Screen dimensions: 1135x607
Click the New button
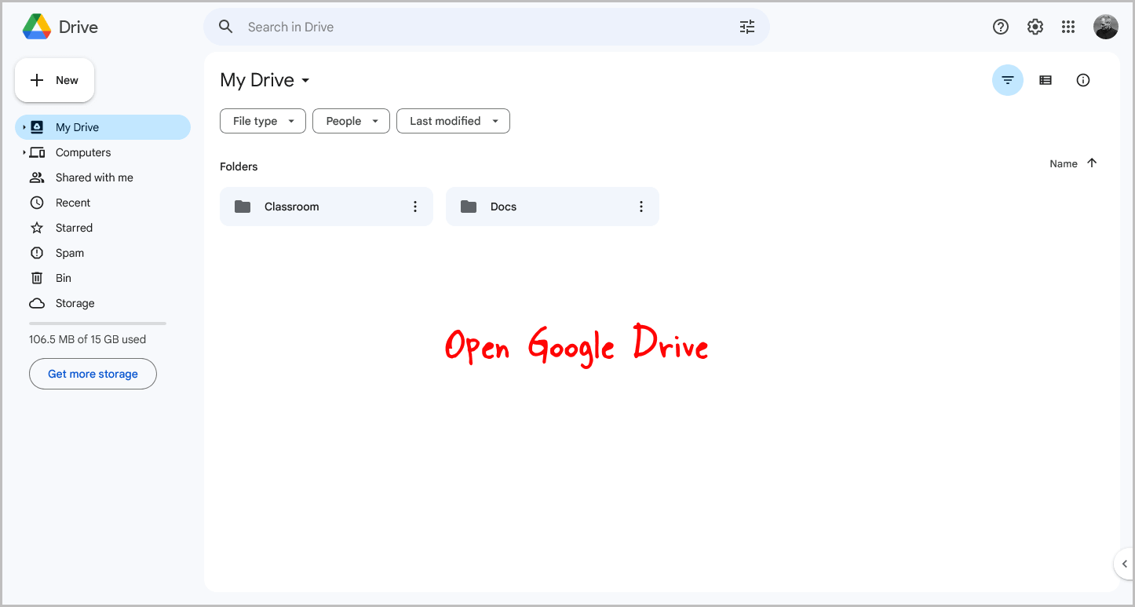(55, 80)
